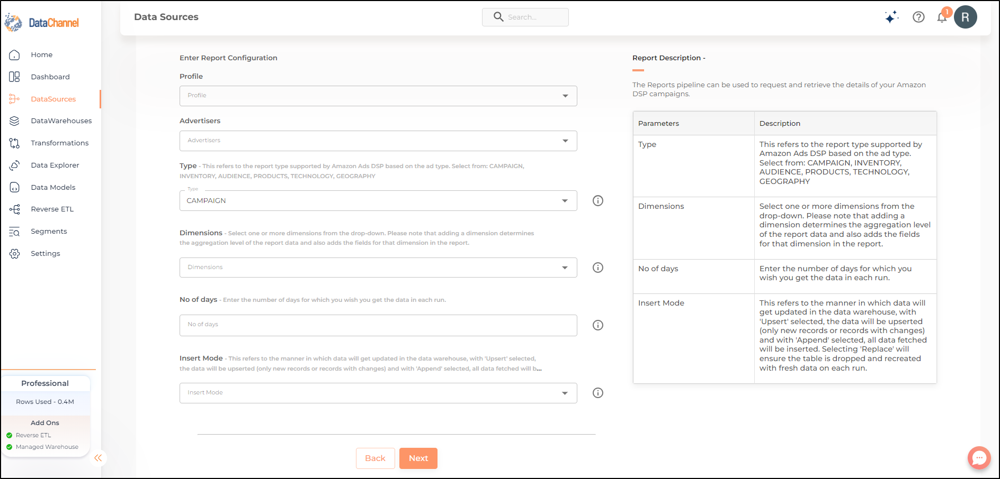Viewport: 1000px width, 479px height.
Task: Click the DataSources sidebar icon
Action: pyautogui.click(x=14, y=99)
